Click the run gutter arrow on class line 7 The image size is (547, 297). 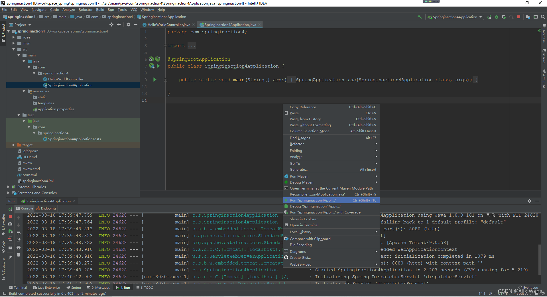coord(158,66)
